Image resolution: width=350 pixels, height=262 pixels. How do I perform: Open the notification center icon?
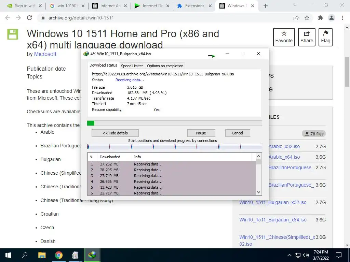(339, 255)
